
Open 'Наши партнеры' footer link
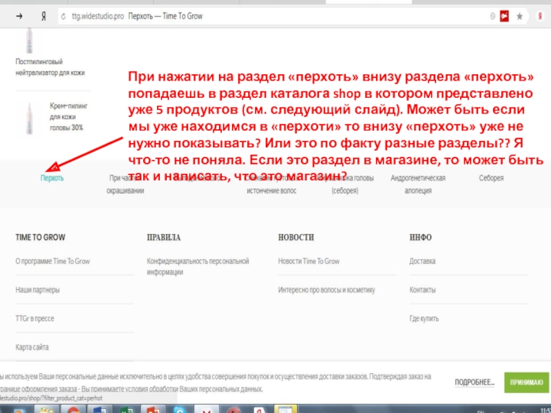[38, 290]
